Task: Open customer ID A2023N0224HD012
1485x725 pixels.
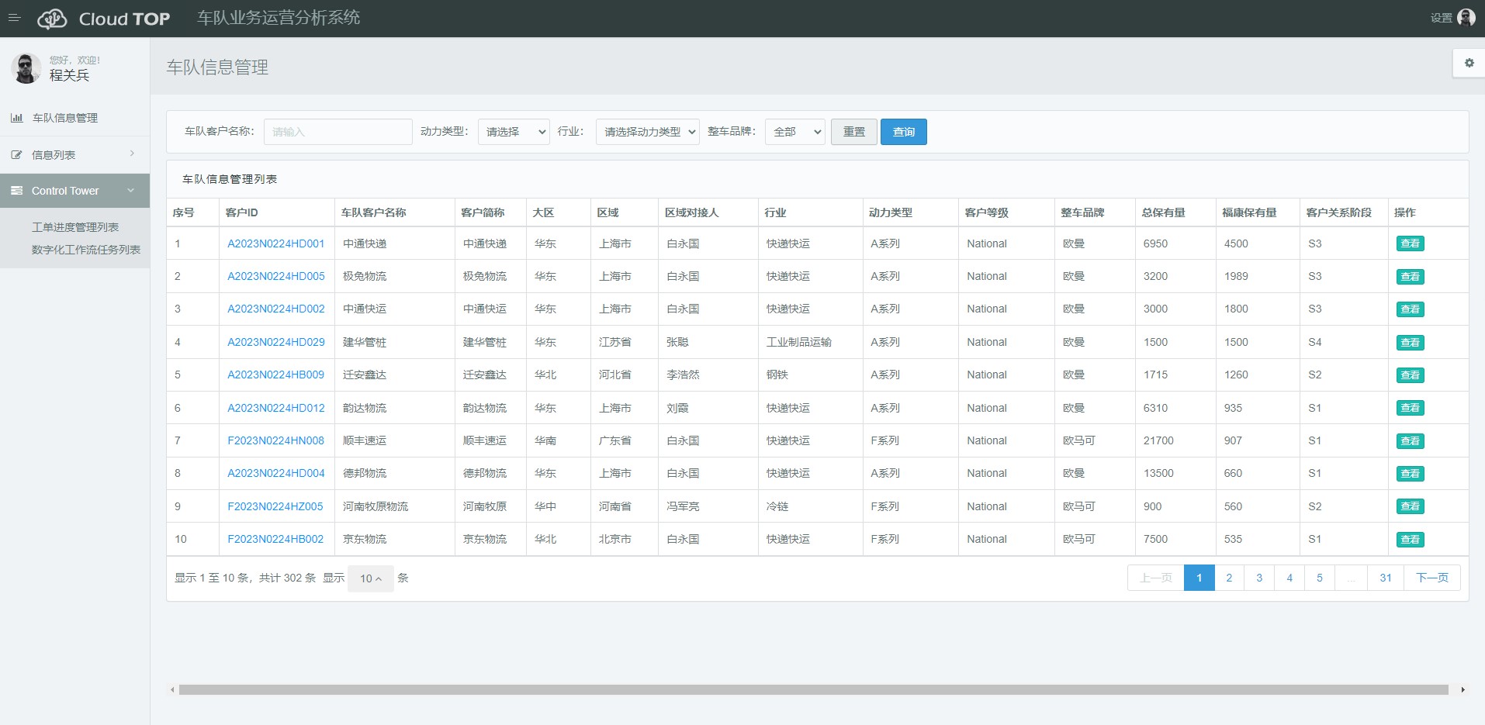Action: pos(276,408)
